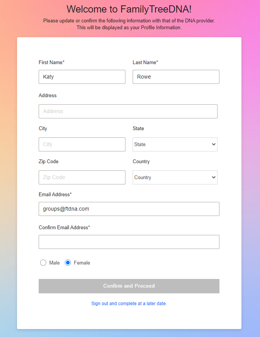
Task: Click the First Name label
Action: (52, 62)
